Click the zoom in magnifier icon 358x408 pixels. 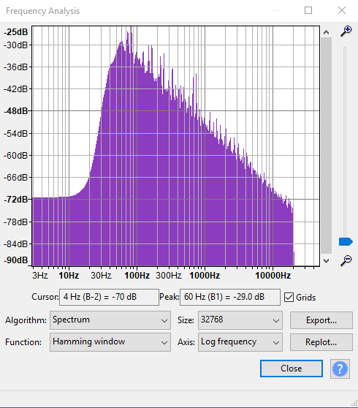click(x=346, y=31)
